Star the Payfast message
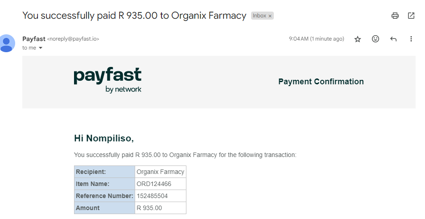 358,39
